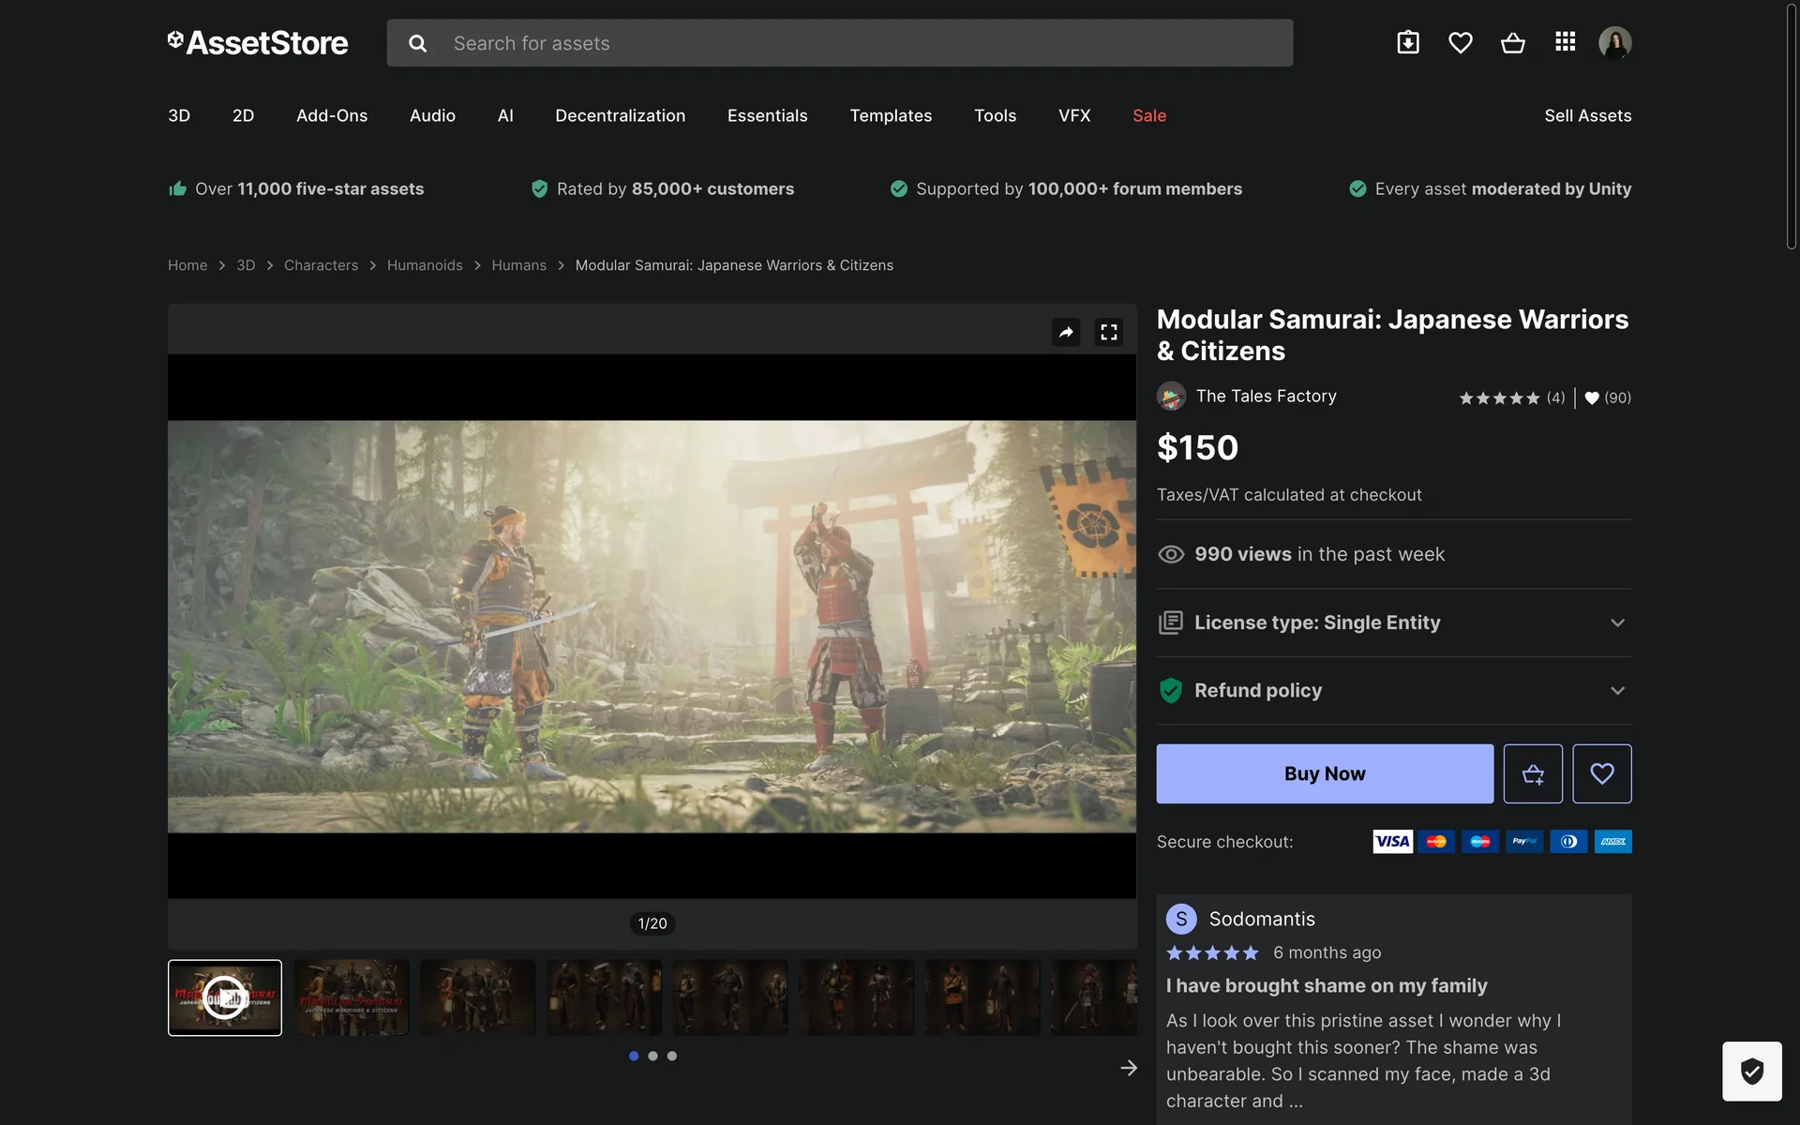Screen dimensions: 1800x1125
Task: Add asset to cart with basket button
Action: (1533, 773)
